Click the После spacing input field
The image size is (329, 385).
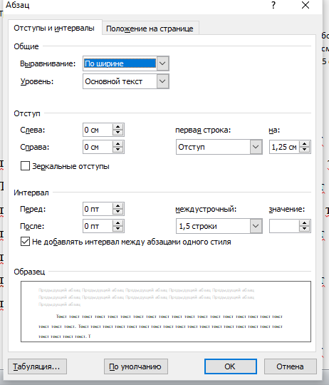tap(98, 226)
